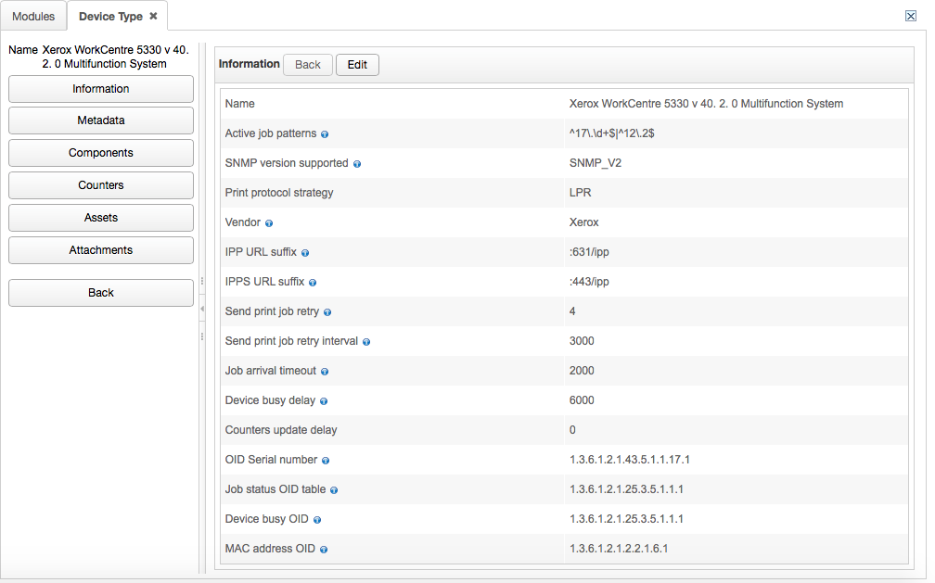Click info icon beside Device busy delay
This screenshot has width=935, height=583.
[x=323, y=401]
